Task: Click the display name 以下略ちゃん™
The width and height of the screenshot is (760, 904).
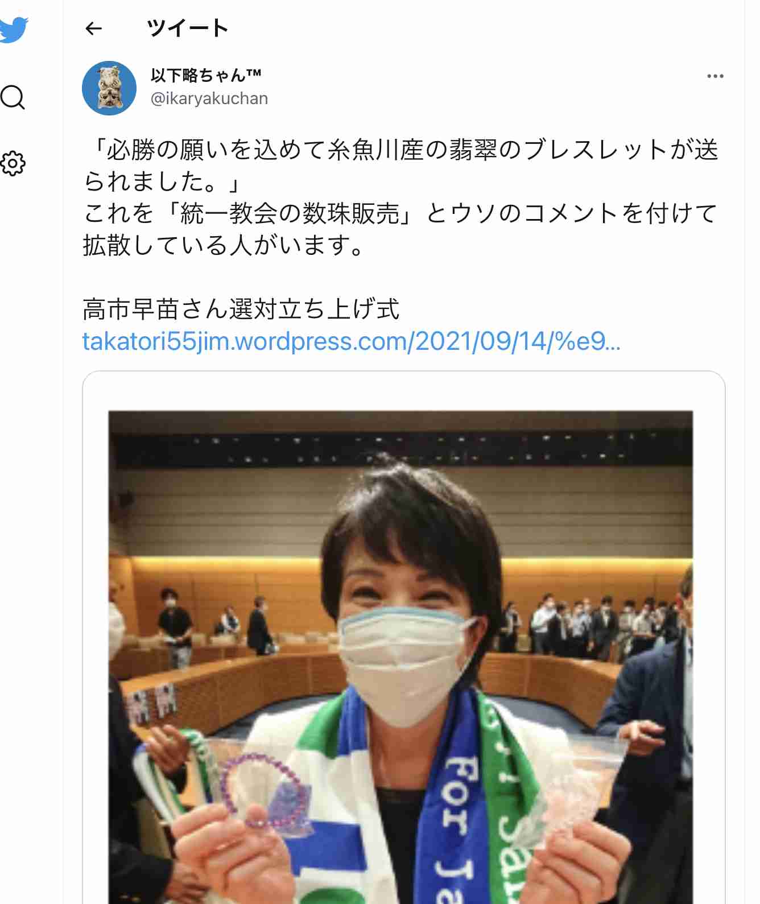Action: point(206,75)
